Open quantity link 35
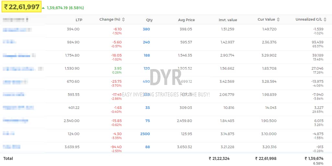 click(148, 108)
